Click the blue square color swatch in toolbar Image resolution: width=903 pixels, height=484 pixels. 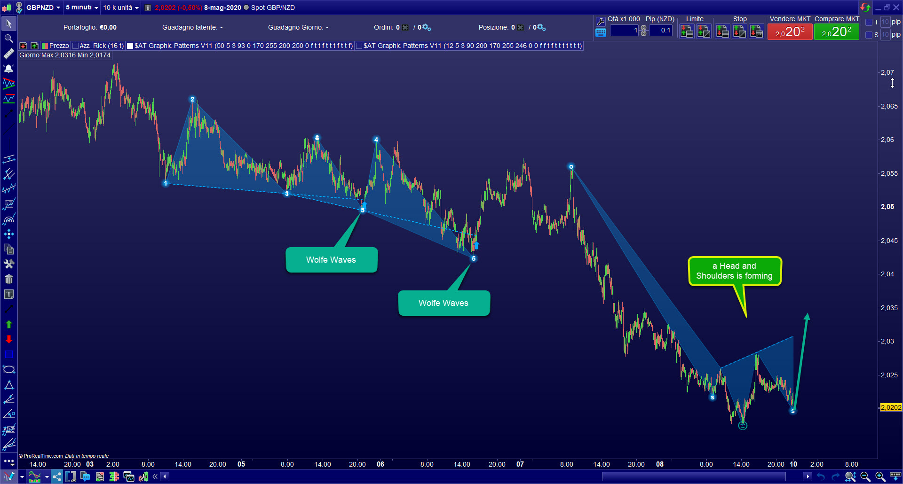click(8, 354)
